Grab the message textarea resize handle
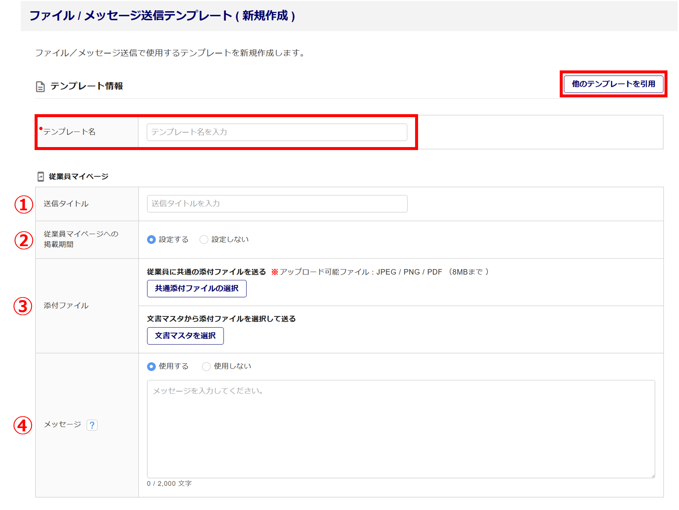 pos(653,476)
